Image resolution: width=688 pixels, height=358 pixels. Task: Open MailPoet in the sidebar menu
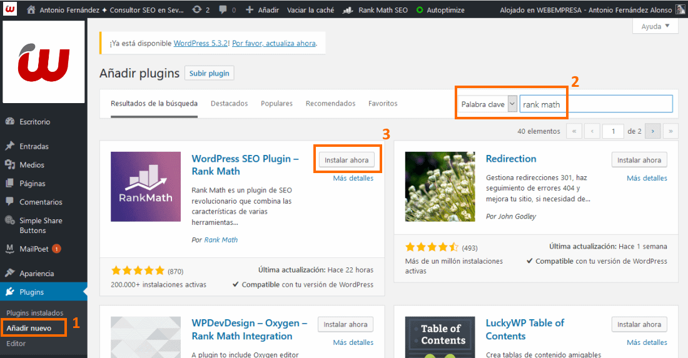34,249
